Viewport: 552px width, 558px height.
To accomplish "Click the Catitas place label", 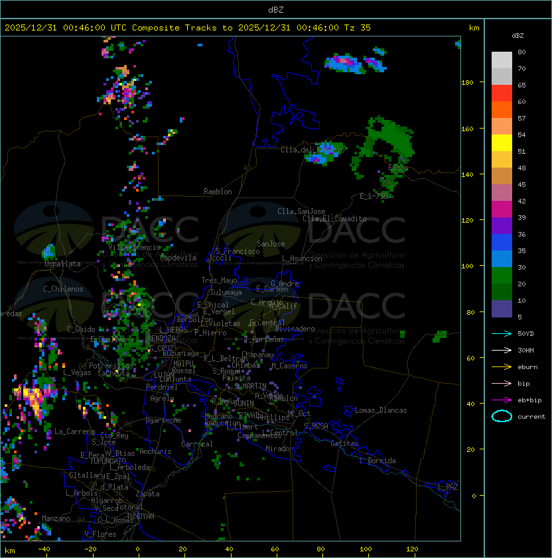I will point(344,443).
